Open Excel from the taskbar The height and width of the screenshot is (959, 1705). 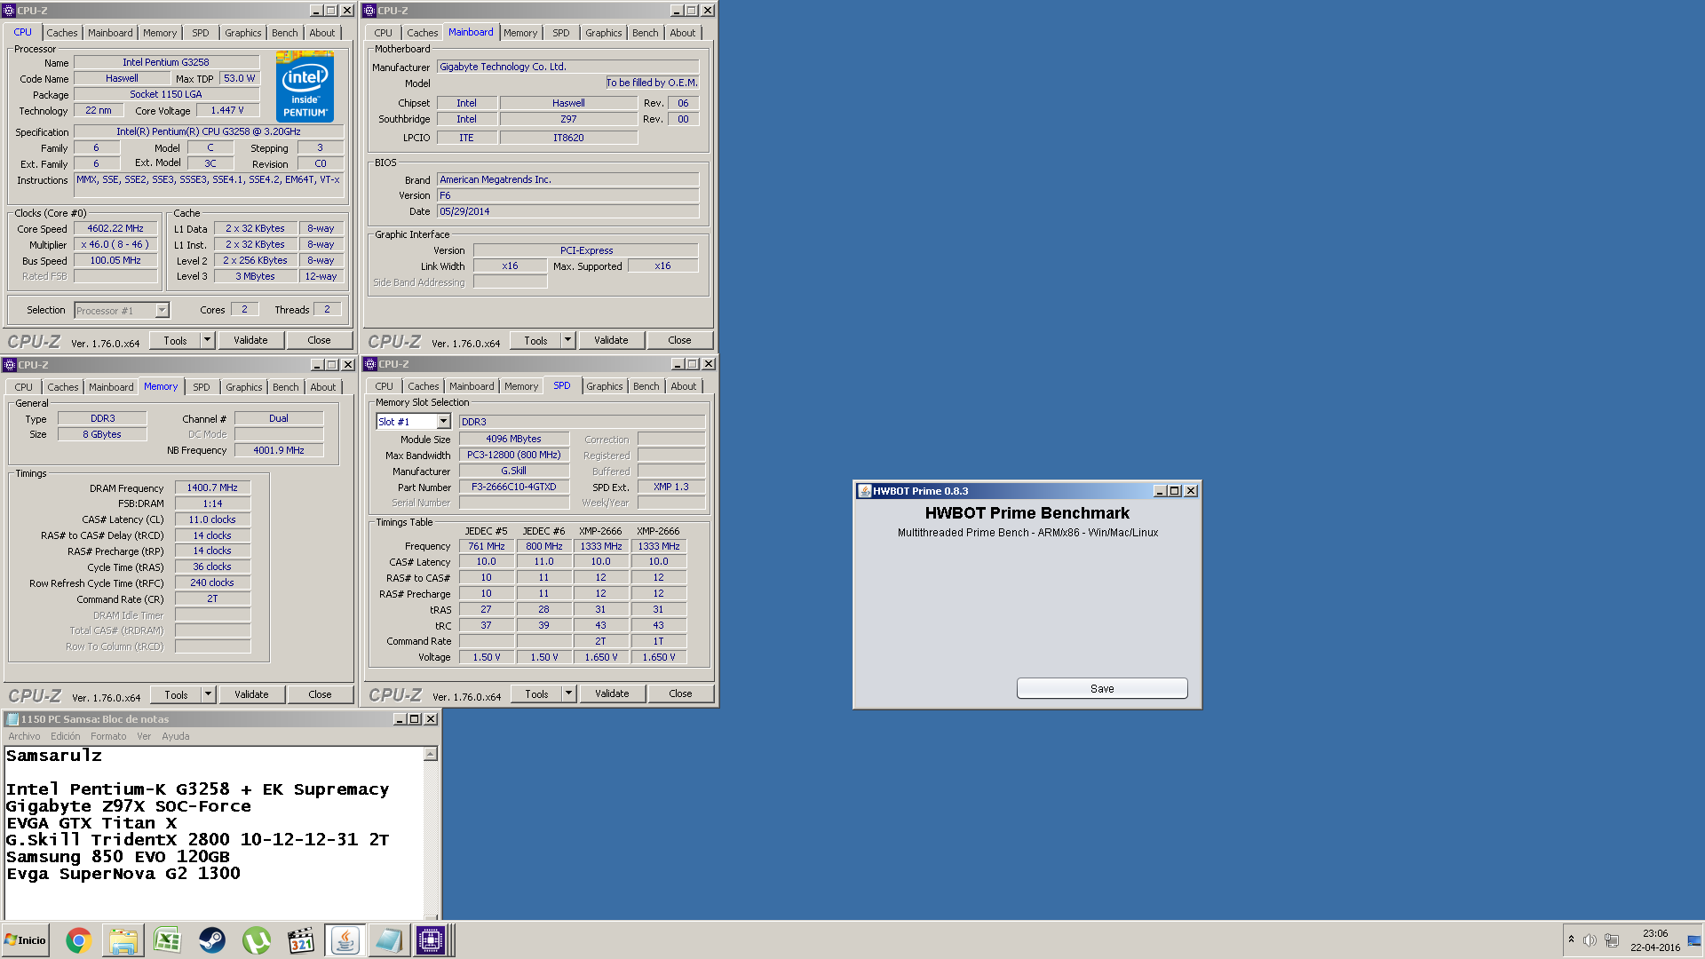click(167, 940)
